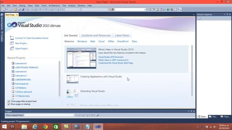Screen dimensions: 232x130
Task: Click the green Start Page toolbar icon
Action: point(168,10)
